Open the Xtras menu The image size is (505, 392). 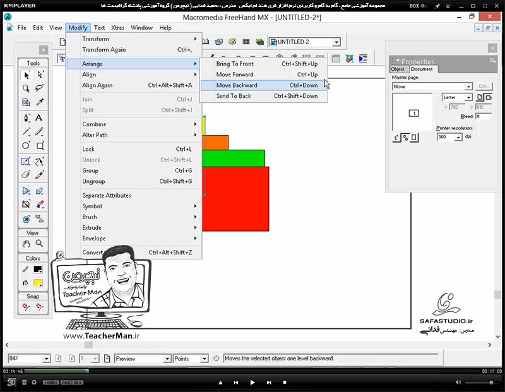point(117,28)
